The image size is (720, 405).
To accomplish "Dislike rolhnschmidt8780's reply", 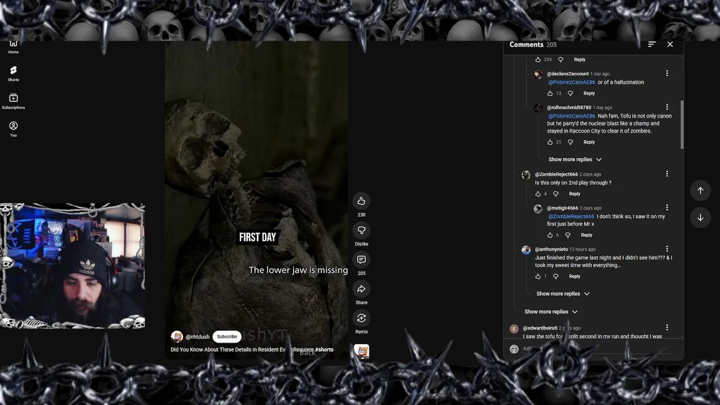I will click(x=570, y=142).
